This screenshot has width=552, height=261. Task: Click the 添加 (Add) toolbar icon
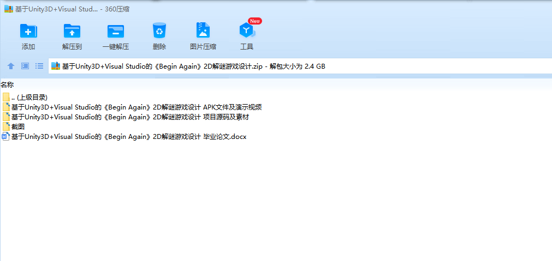point(28,31)
